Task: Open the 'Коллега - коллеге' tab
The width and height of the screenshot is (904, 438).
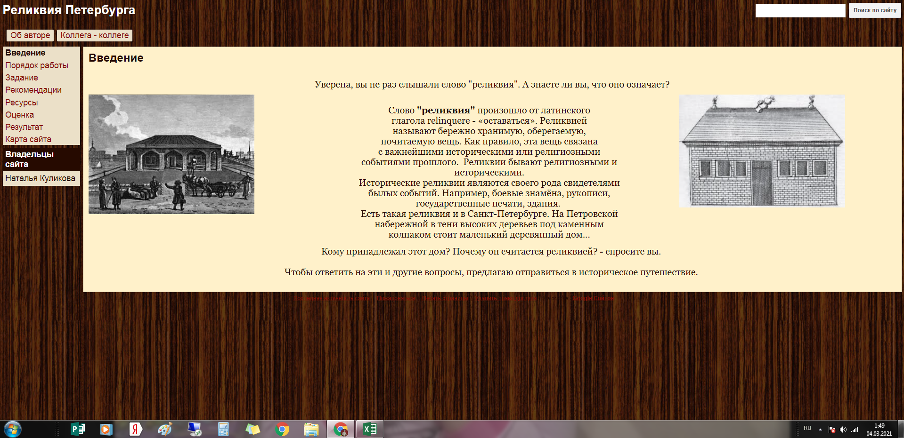Action: (x=95, y=35)
